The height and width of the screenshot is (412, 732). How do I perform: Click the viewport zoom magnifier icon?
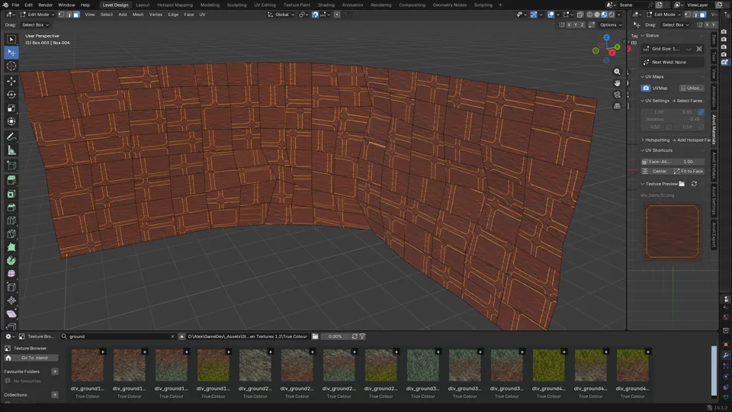617,72
